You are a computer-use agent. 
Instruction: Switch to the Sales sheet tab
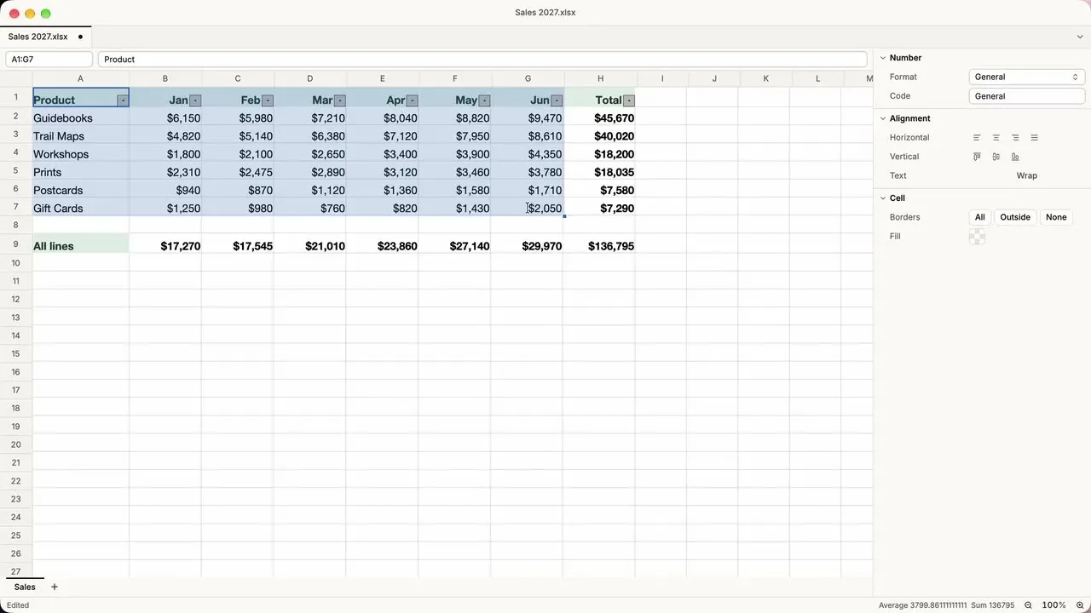point(25,587)
